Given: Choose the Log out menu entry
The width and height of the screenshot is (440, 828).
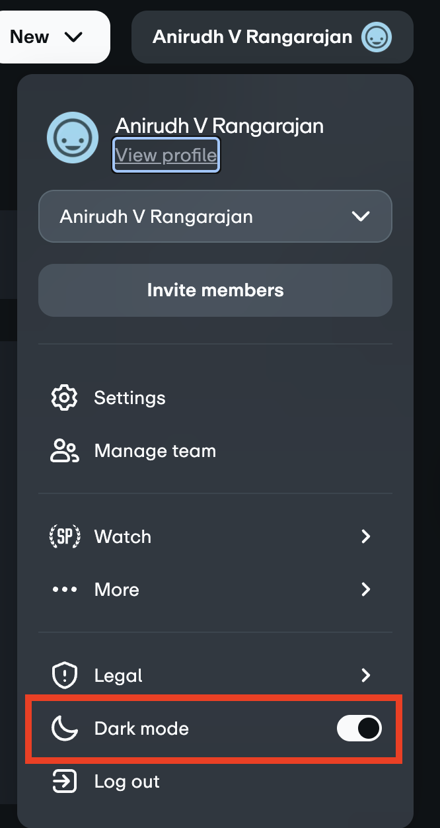Looking at the screenshot, I should pyautogui.click(x=215, y=782).
